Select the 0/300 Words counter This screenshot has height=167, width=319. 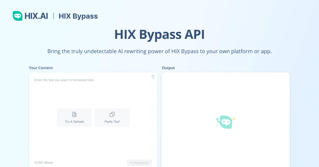(44, 162)
